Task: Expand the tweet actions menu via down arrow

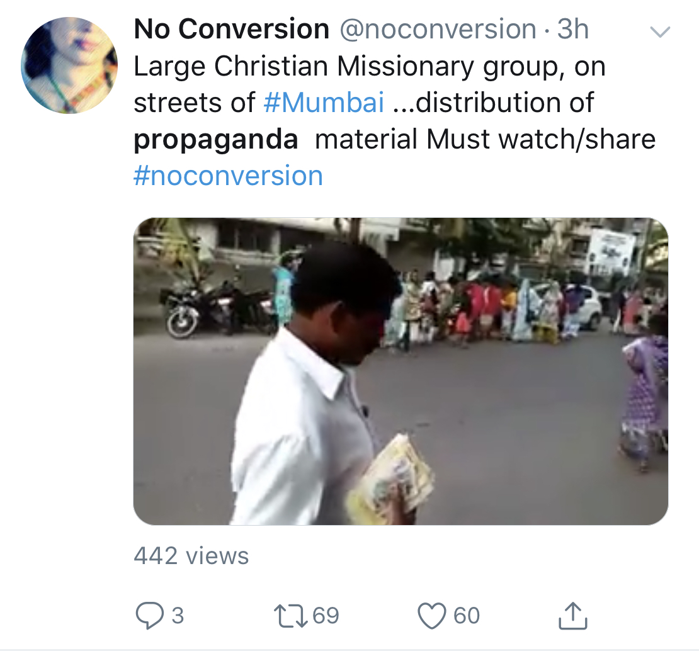Action: click(659, 33)
